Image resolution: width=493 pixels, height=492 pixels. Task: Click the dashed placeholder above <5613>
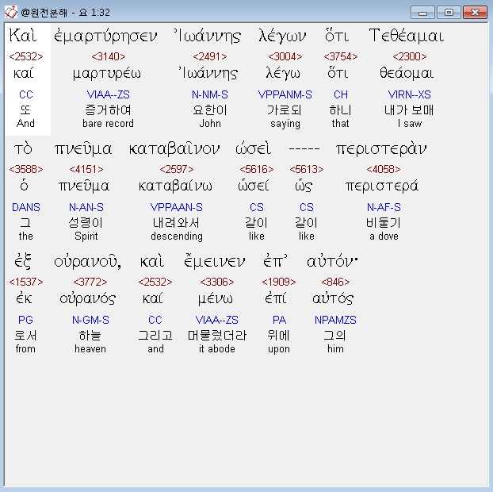click(x=304, y=149)
